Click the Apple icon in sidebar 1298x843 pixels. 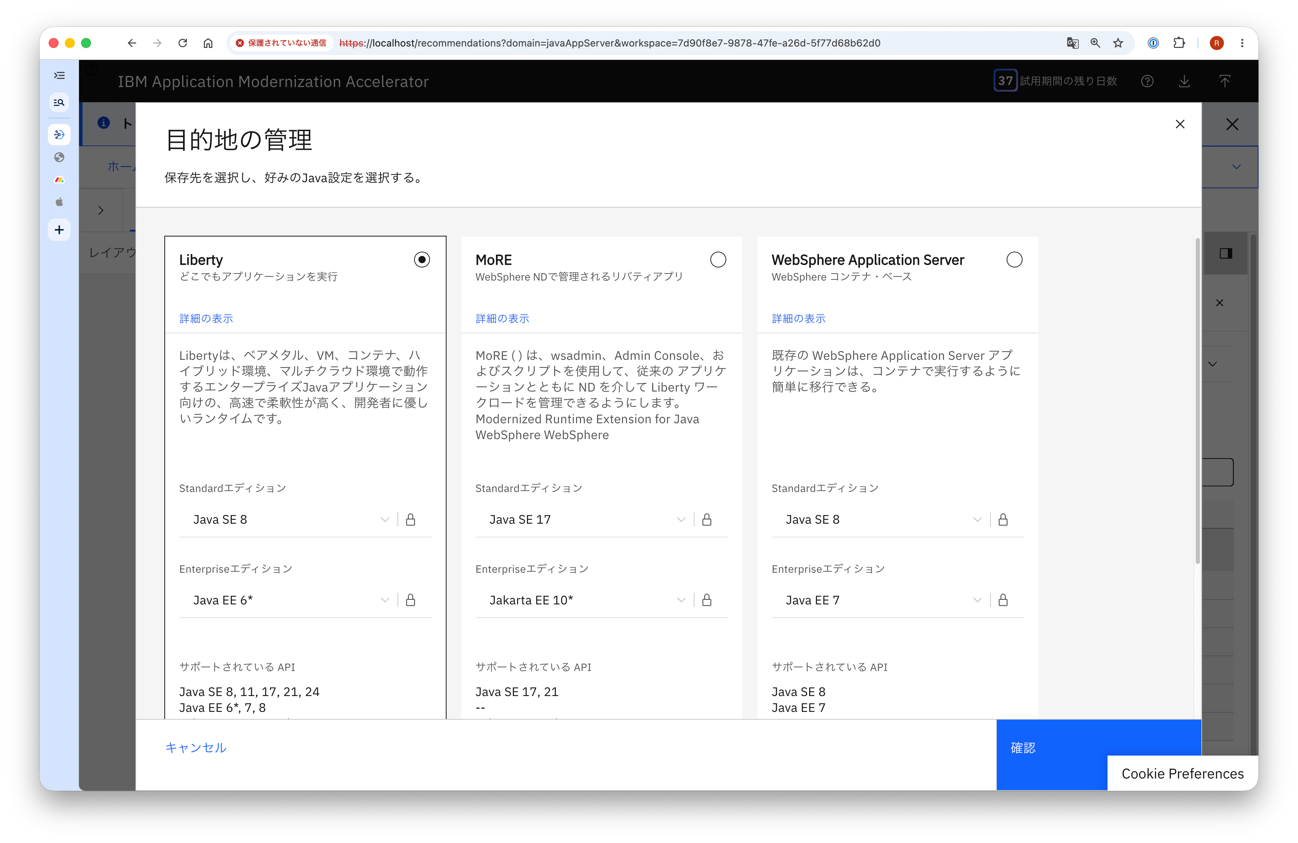pos(59,202)
